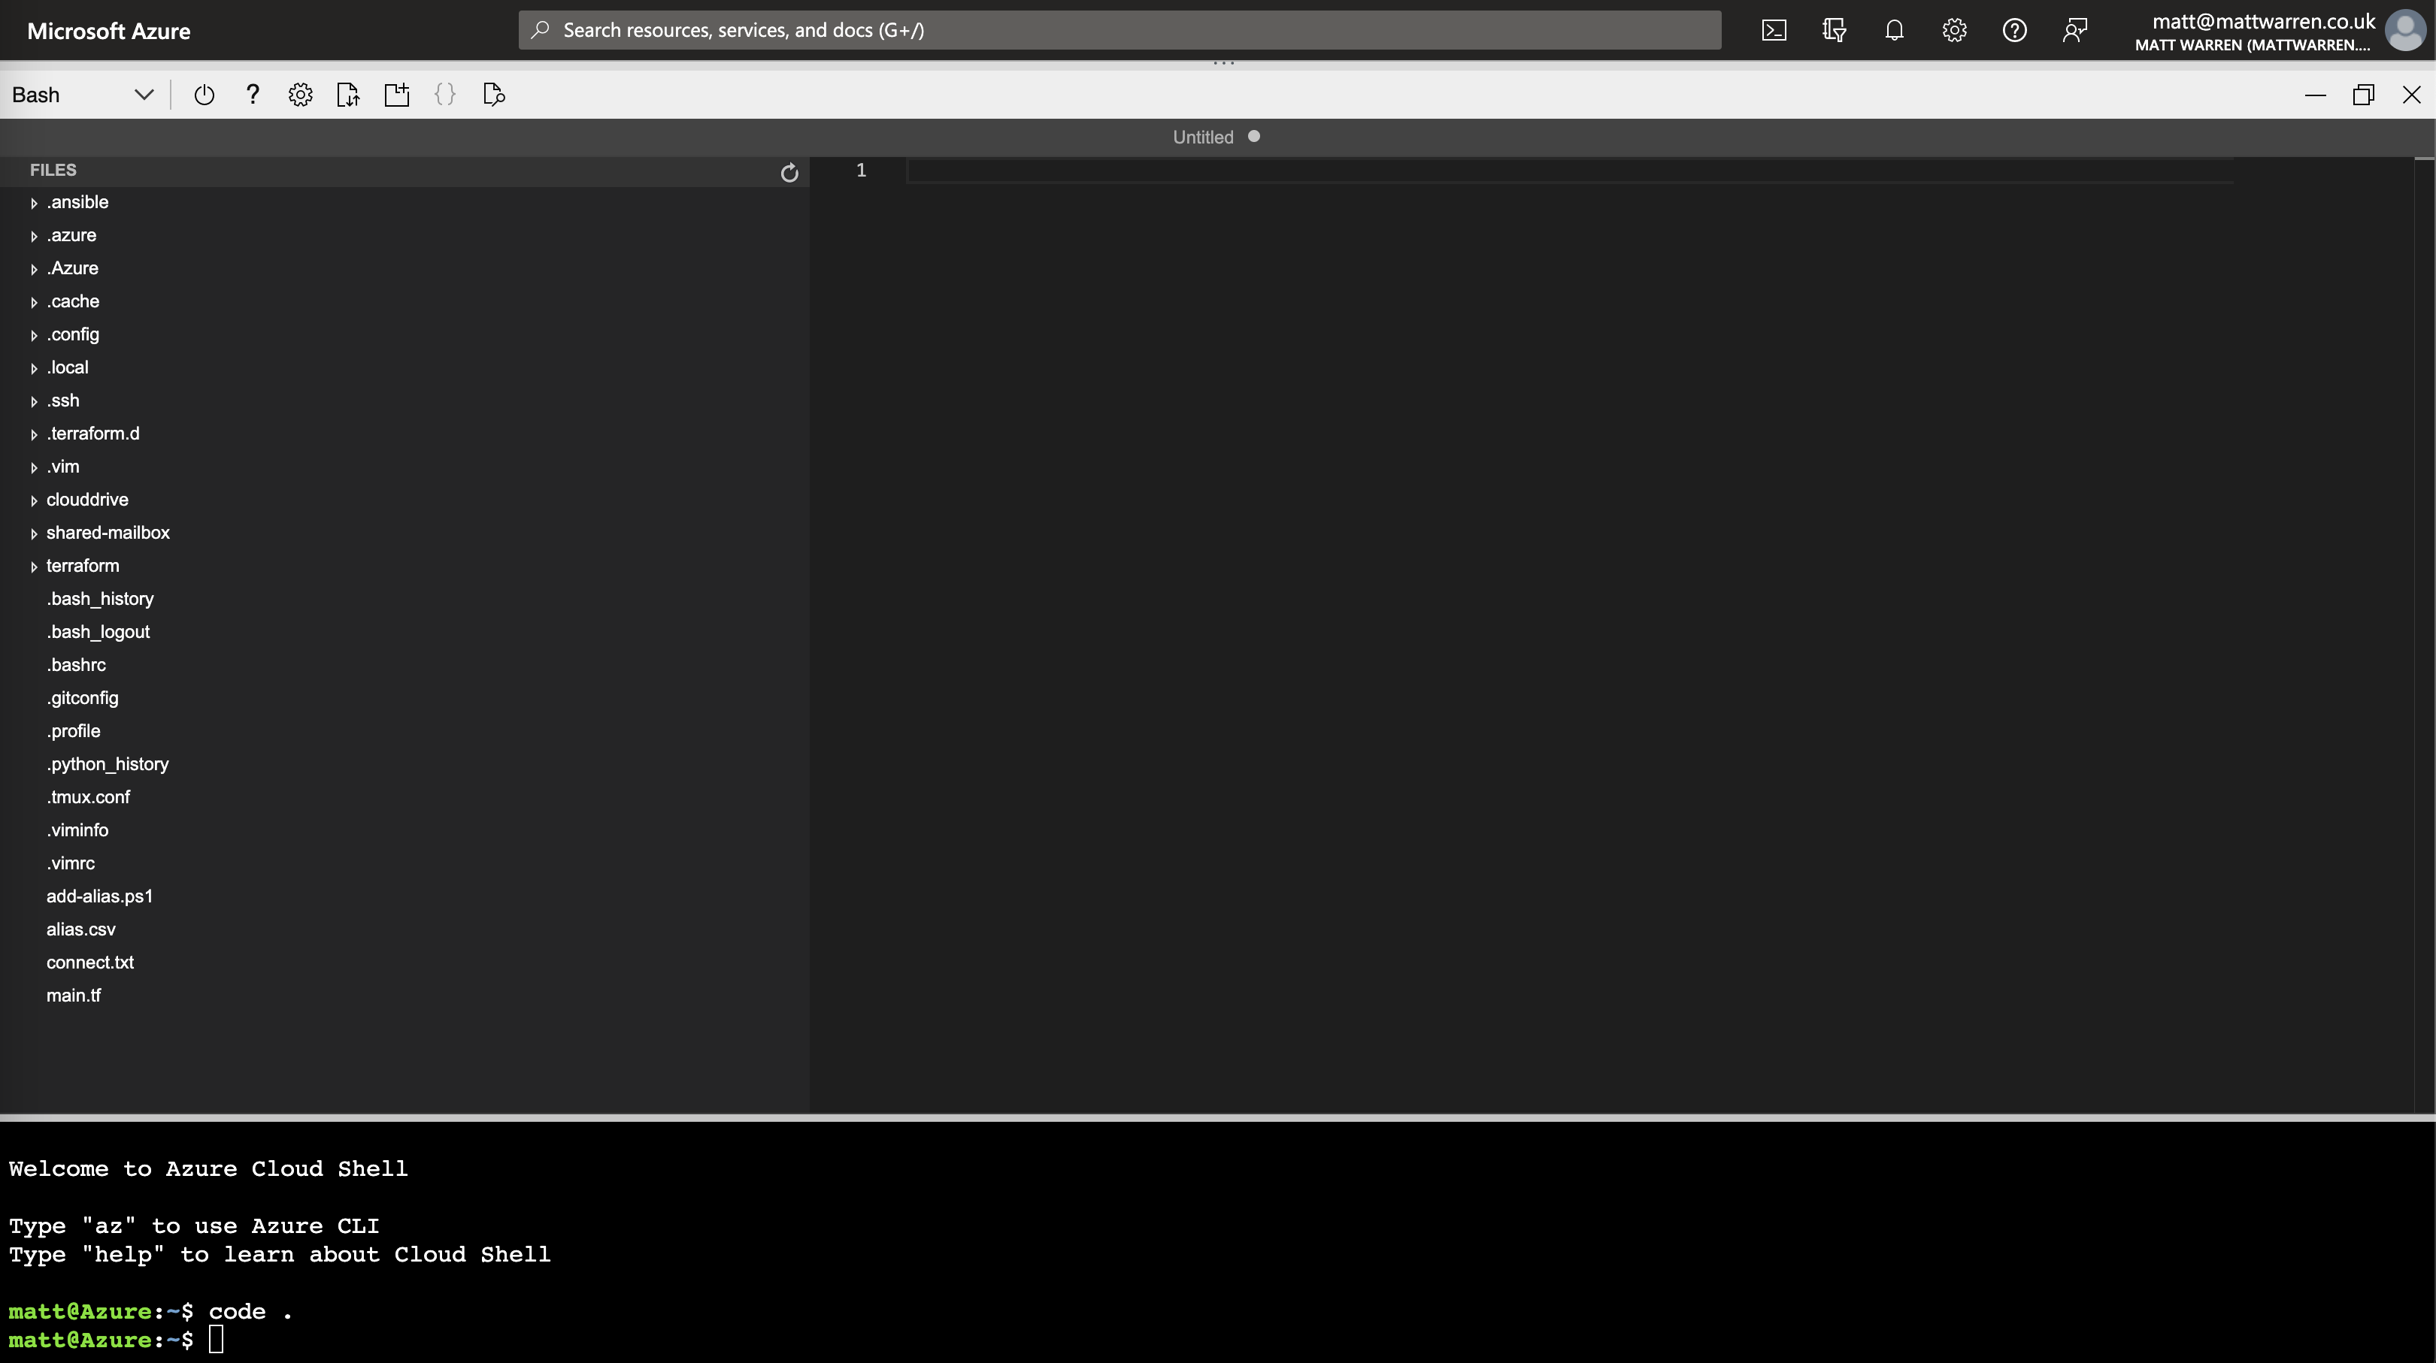Go to Microsoft Azure home link
Image resolution: width=2436 pixels, height=1363 pixels.
pos(109,30)
